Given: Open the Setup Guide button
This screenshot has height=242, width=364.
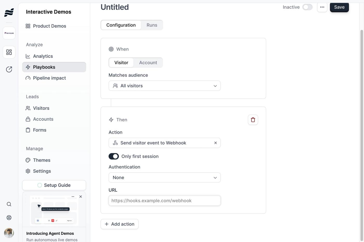Looking at the screenshot, I should tap(54, 185).
